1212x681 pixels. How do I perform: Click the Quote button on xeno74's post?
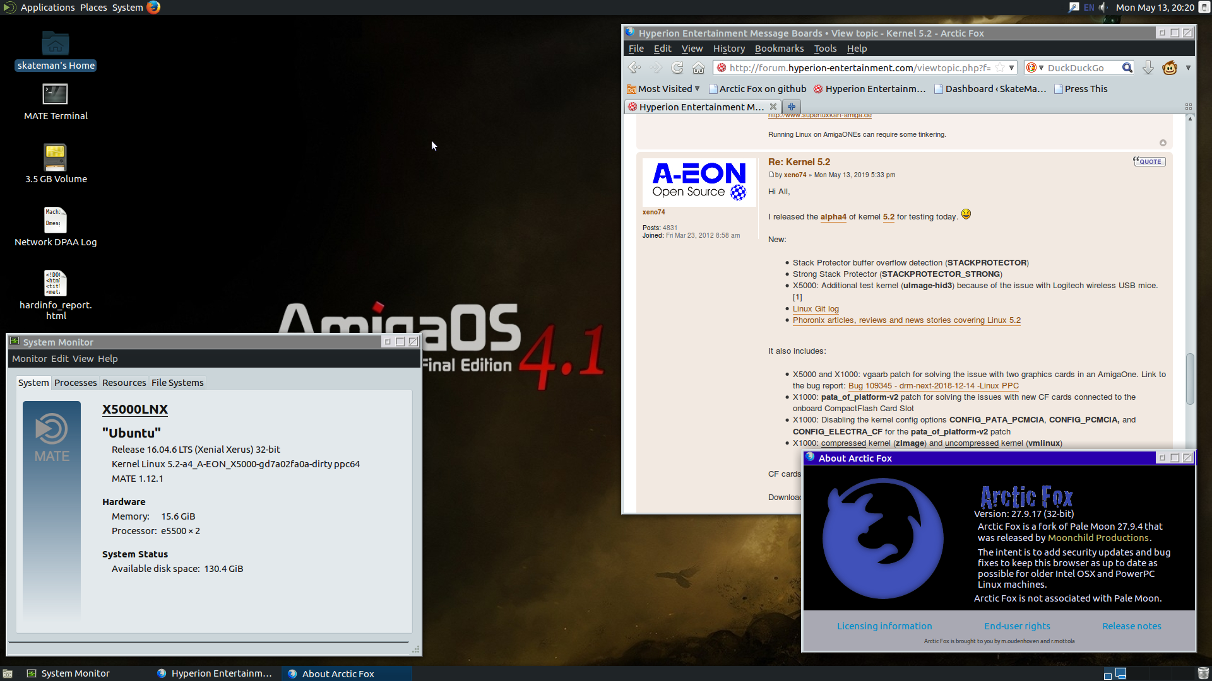tap(1150, 161)
